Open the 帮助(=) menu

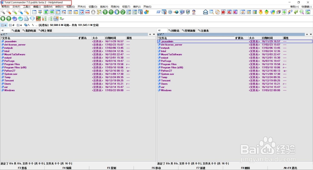(x=295, y=7)
